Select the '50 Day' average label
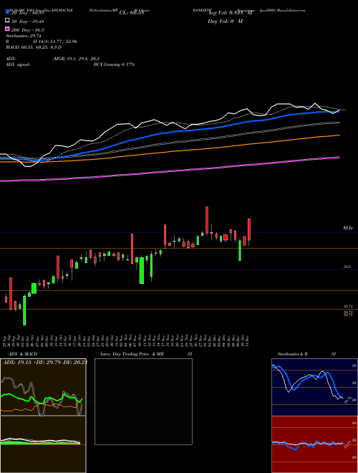Viewport: 358px width, 473px height. (x=28, y=21)
